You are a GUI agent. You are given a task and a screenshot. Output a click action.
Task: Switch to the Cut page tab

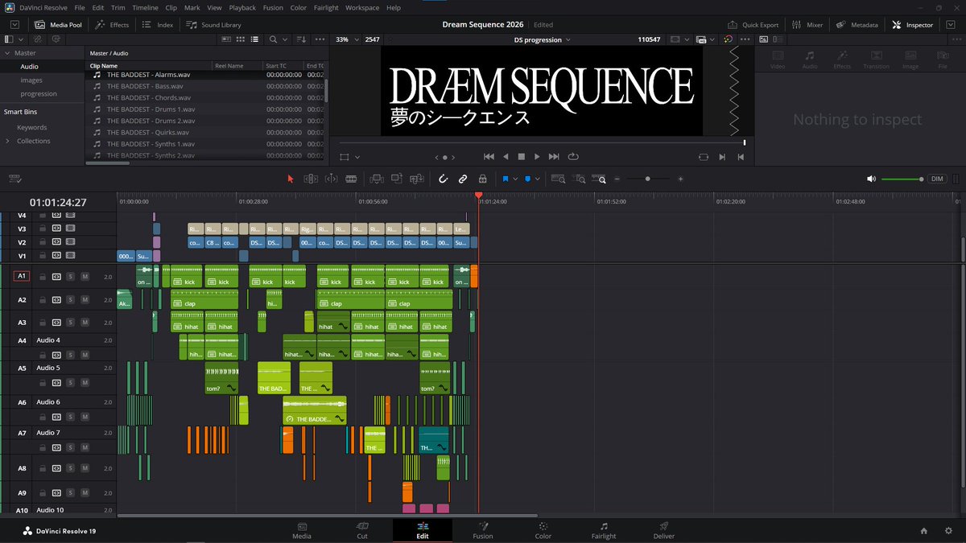(362, 531)
